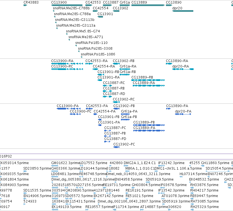Open snoRNA:Me28S-A771 label
Viewport: 233px width, 211px height.
(x=86, y=37)
